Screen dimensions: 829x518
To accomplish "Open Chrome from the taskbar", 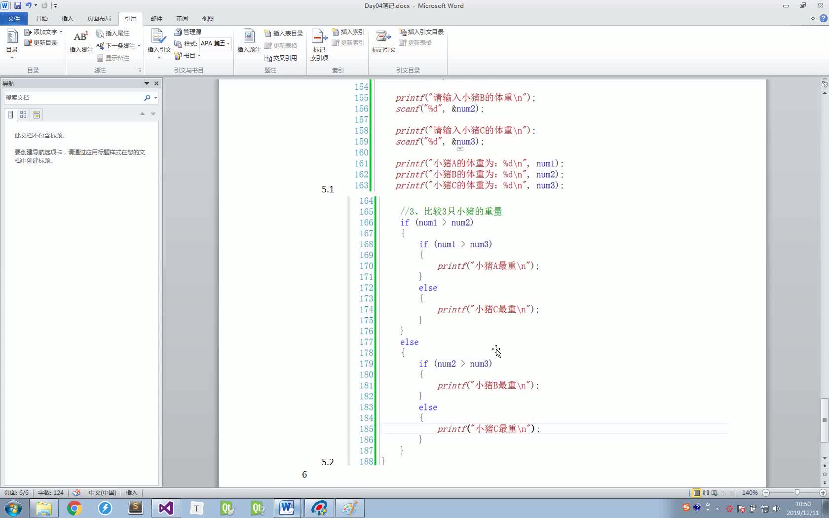I will 74,508.
